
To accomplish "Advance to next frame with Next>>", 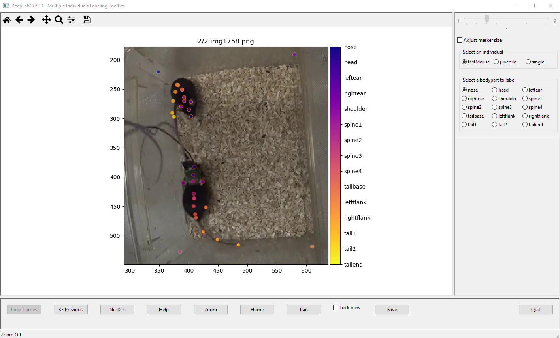I will [x=117, y=310].
